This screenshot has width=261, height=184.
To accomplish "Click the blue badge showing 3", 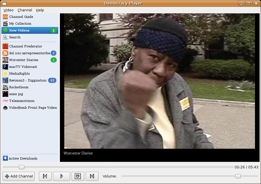I will pyautogui.click(x=53, y=53).
